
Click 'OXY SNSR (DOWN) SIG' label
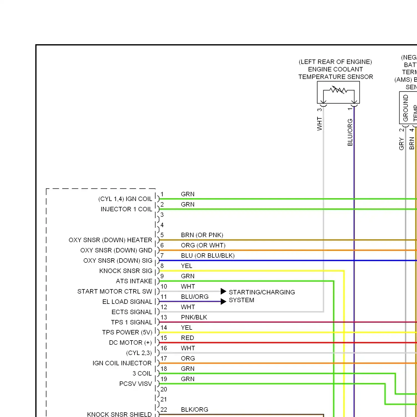118,260
